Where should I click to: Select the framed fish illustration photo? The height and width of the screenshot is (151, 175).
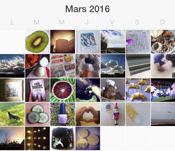[x=88, y=42]
